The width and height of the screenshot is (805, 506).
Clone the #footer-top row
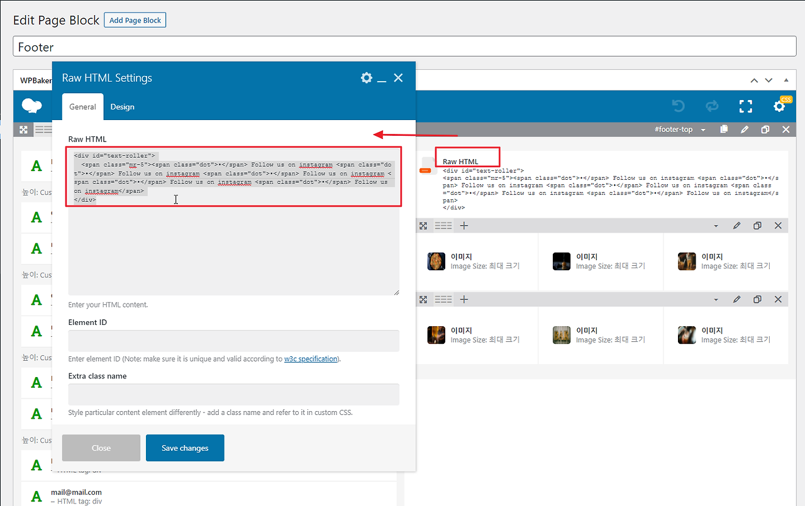(x=765, y=129)
